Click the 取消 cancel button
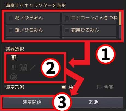The height and width of the screenshot is (111, 126). (x=94, y=103)
